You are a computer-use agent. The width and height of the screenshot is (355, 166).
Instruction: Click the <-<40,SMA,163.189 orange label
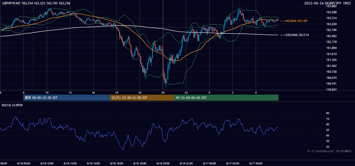(294, 21)
